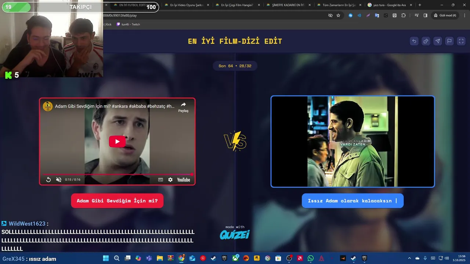Unmute the YouTube video
Viewport: 470px width, 264px height.
(59, 180)
